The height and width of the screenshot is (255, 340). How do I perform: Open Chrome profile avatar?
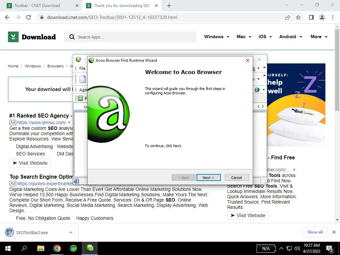(322, 17)
